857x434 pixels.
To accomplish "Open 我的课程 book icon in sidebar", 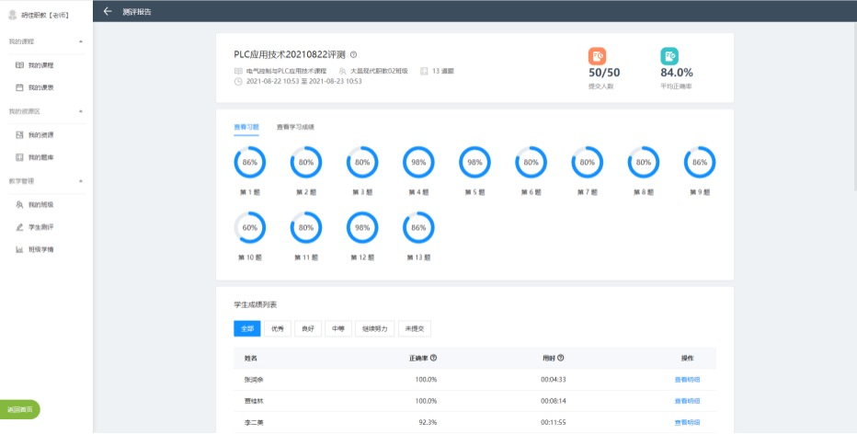I will tap(19, 65).
